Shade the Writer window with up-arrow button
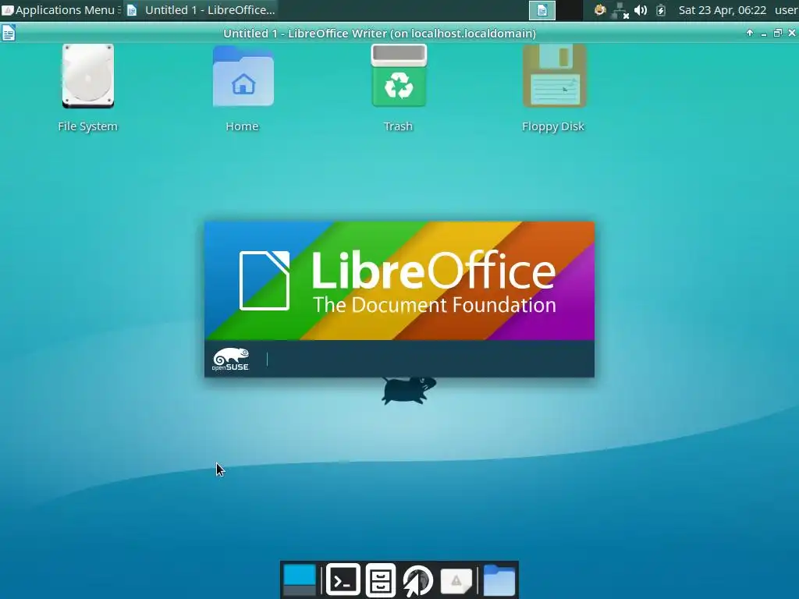Viewport: 799px width, 599px height. coord(750,33)
